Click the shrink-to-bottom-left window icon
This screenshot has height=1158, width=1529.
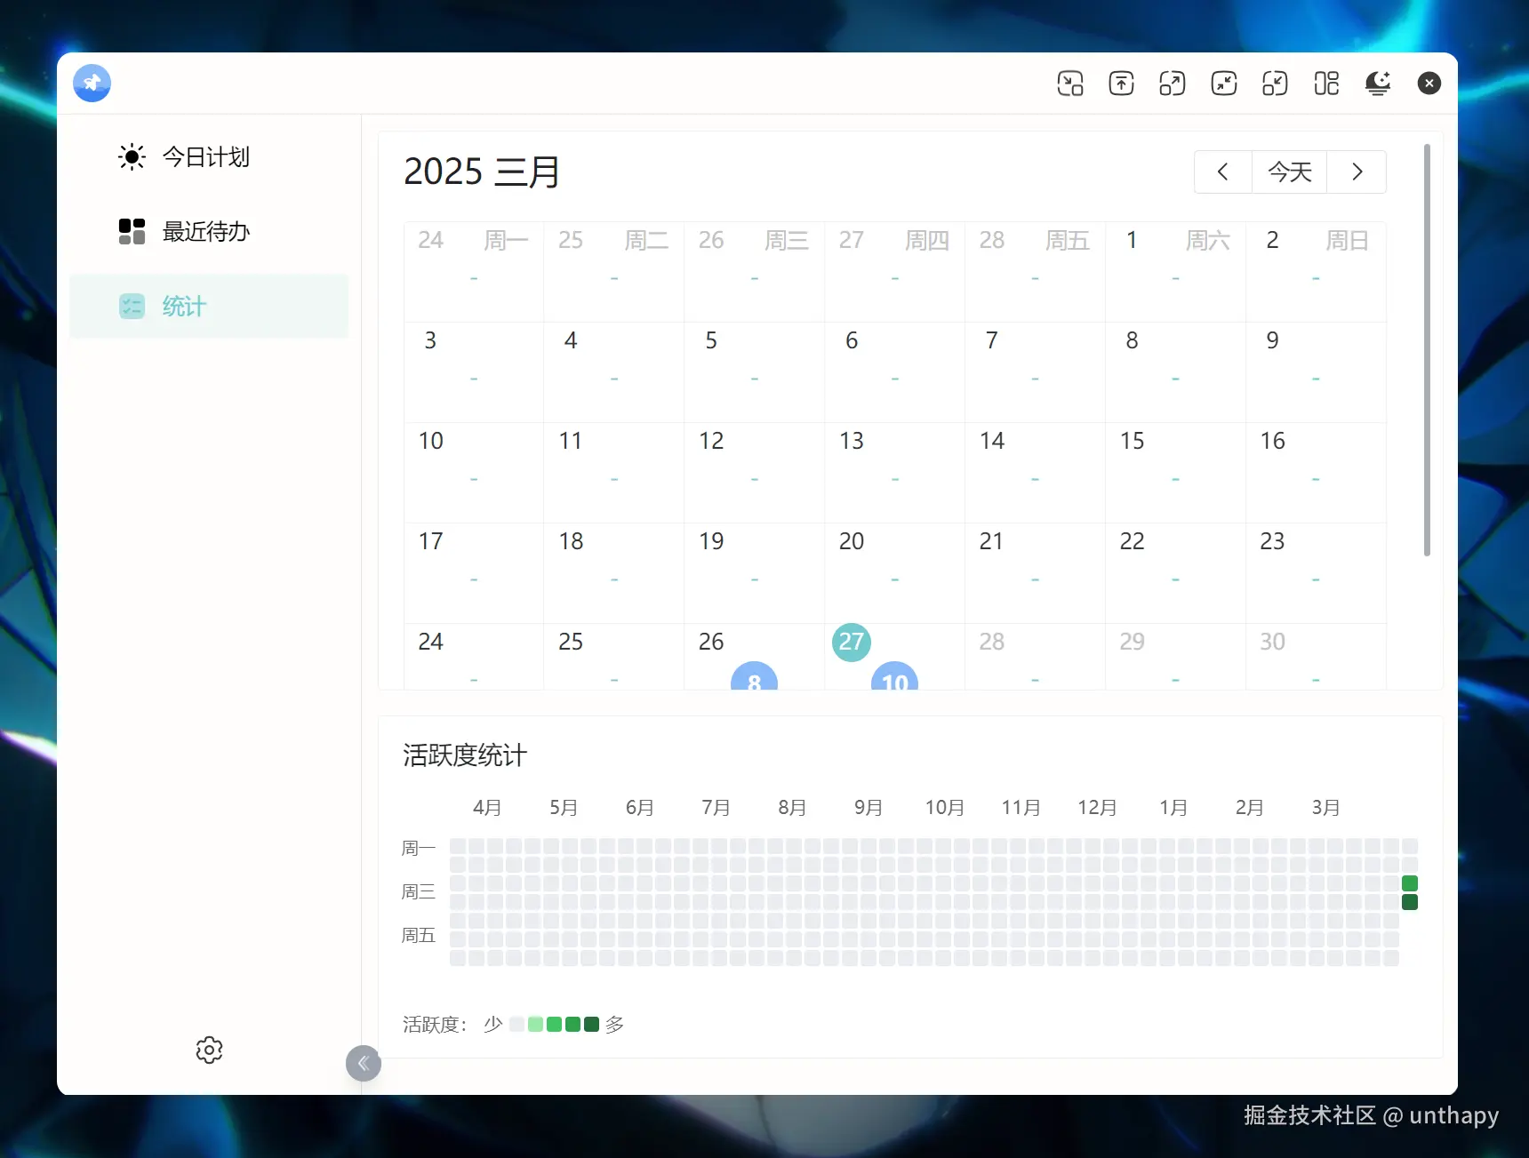pyautogui.click(x=1275, y=84)
